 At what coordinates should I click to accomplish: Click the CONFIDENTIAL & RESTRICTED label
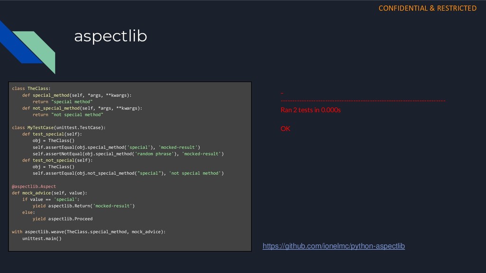pos(428,9)
